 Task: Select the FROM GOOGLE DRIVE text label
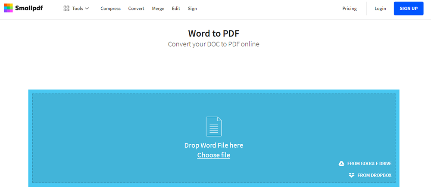tap(369, 164)
